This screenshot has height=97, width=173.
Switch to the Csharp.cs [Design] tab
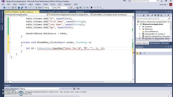coord(55,12)
